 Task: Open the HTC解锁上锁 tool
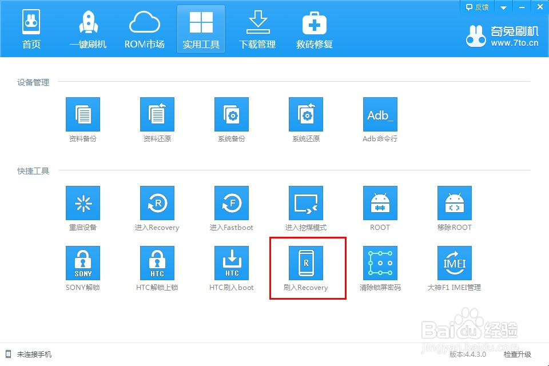(157, 263)
